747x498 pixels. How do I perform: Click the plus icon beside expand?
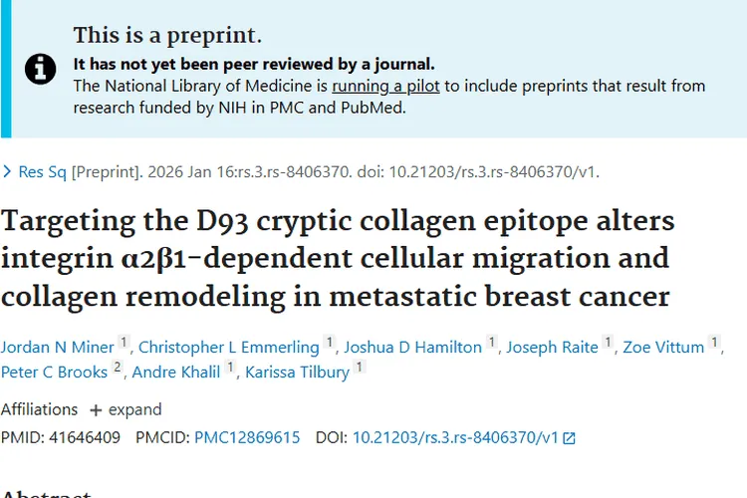96,410
